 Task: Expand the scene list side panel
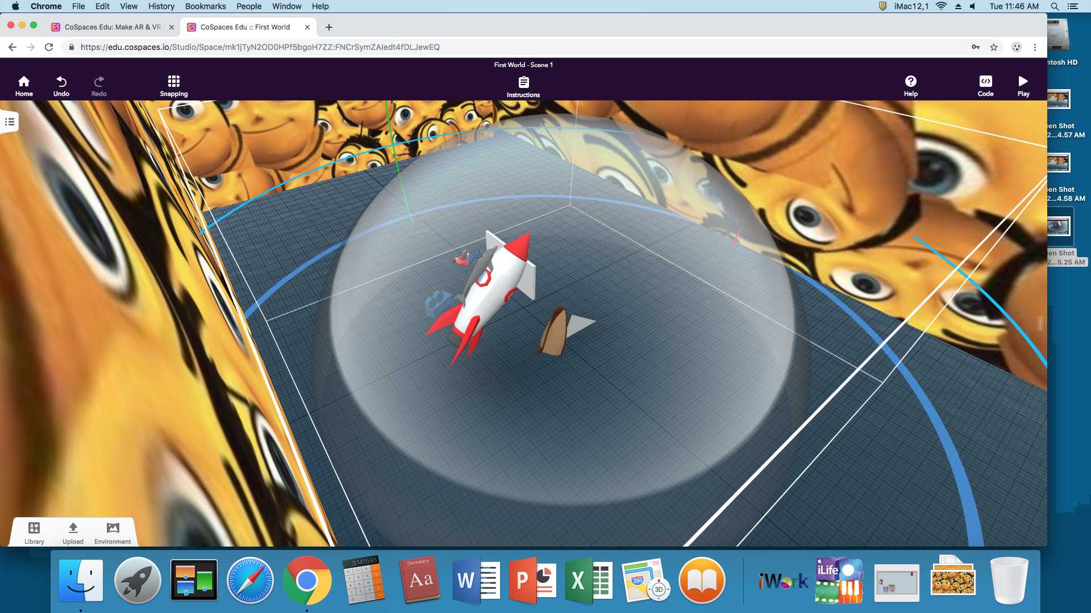point(10,121)
